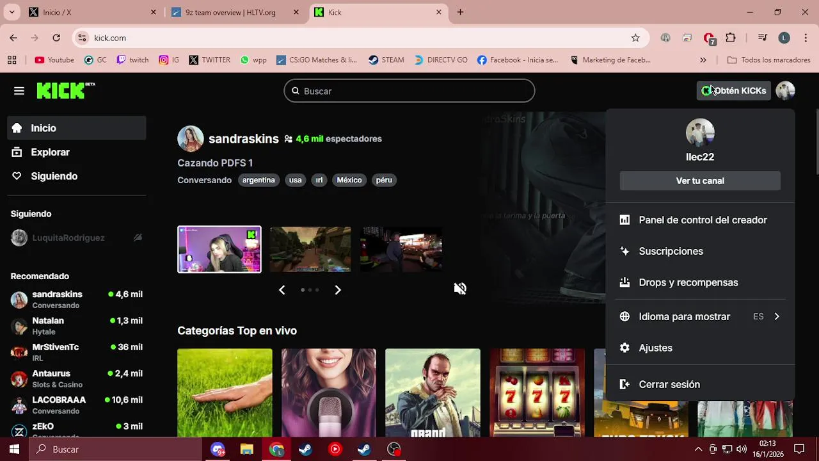Open Antaurus recommended channel
This screenshot has width=819, height=461.
[77, 378]
